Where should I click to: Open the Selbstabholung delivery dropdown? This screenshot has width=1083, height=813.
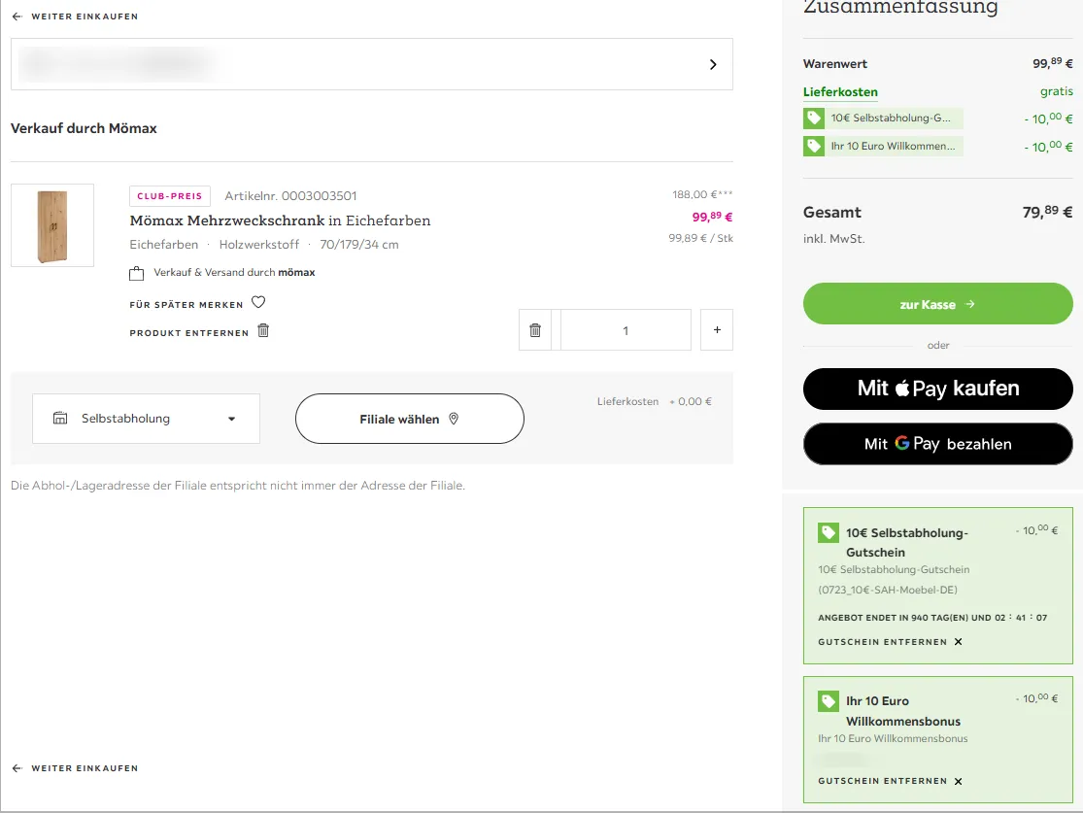coord(147,419)
